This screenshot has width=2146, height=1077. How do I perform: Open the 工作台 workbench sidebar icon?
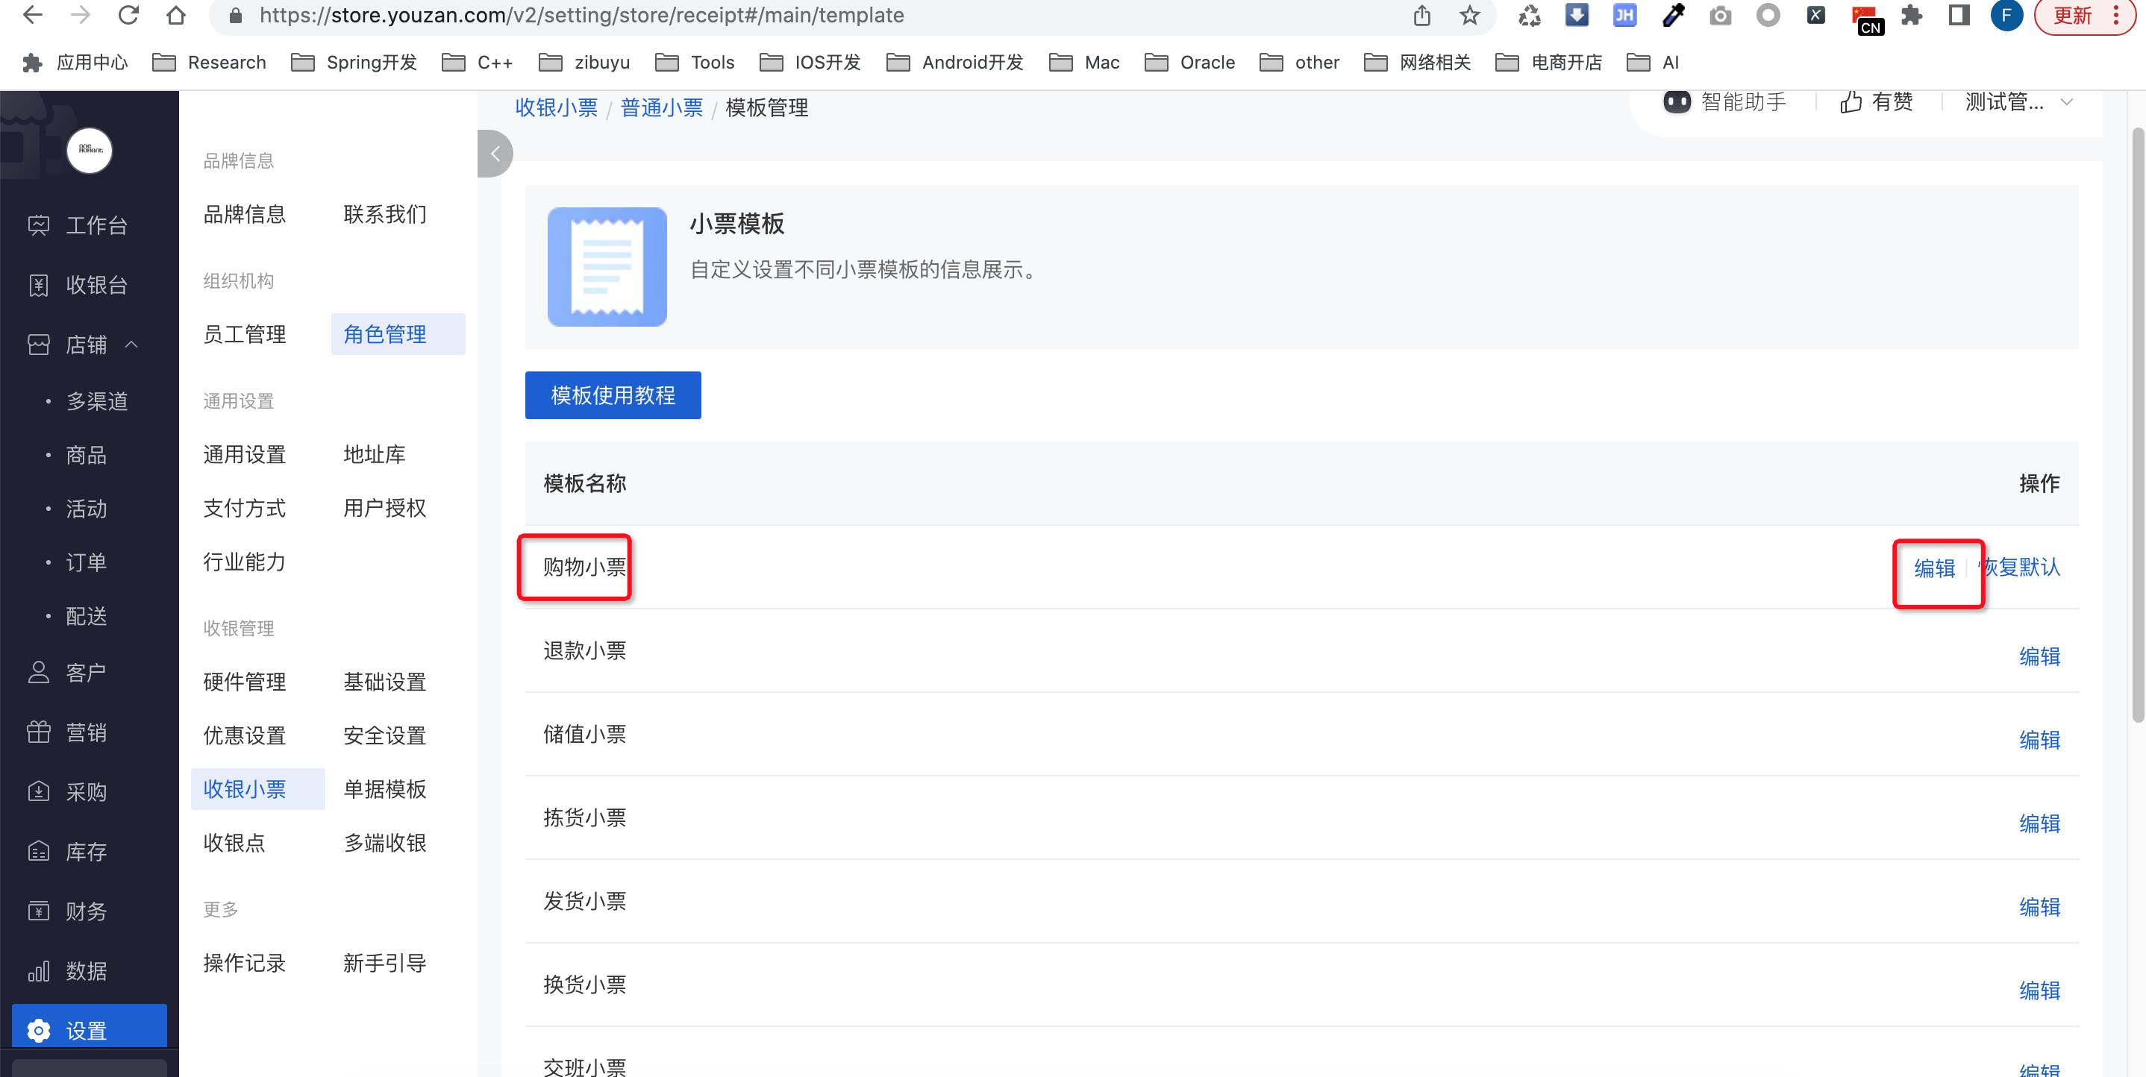(x=38, y=225)
